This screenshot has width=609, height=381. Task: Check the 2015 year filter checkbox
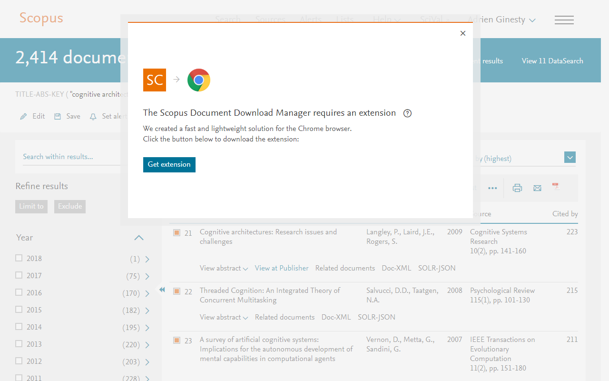click(x=19, y=309)
